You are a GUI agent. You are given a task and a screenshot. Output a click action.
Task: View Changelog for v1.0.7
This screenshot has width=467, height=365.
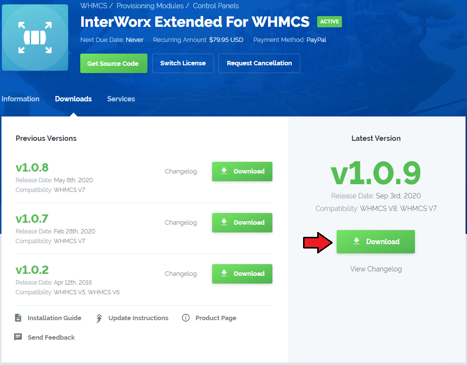pyautogui.click(x=181, y=222)
